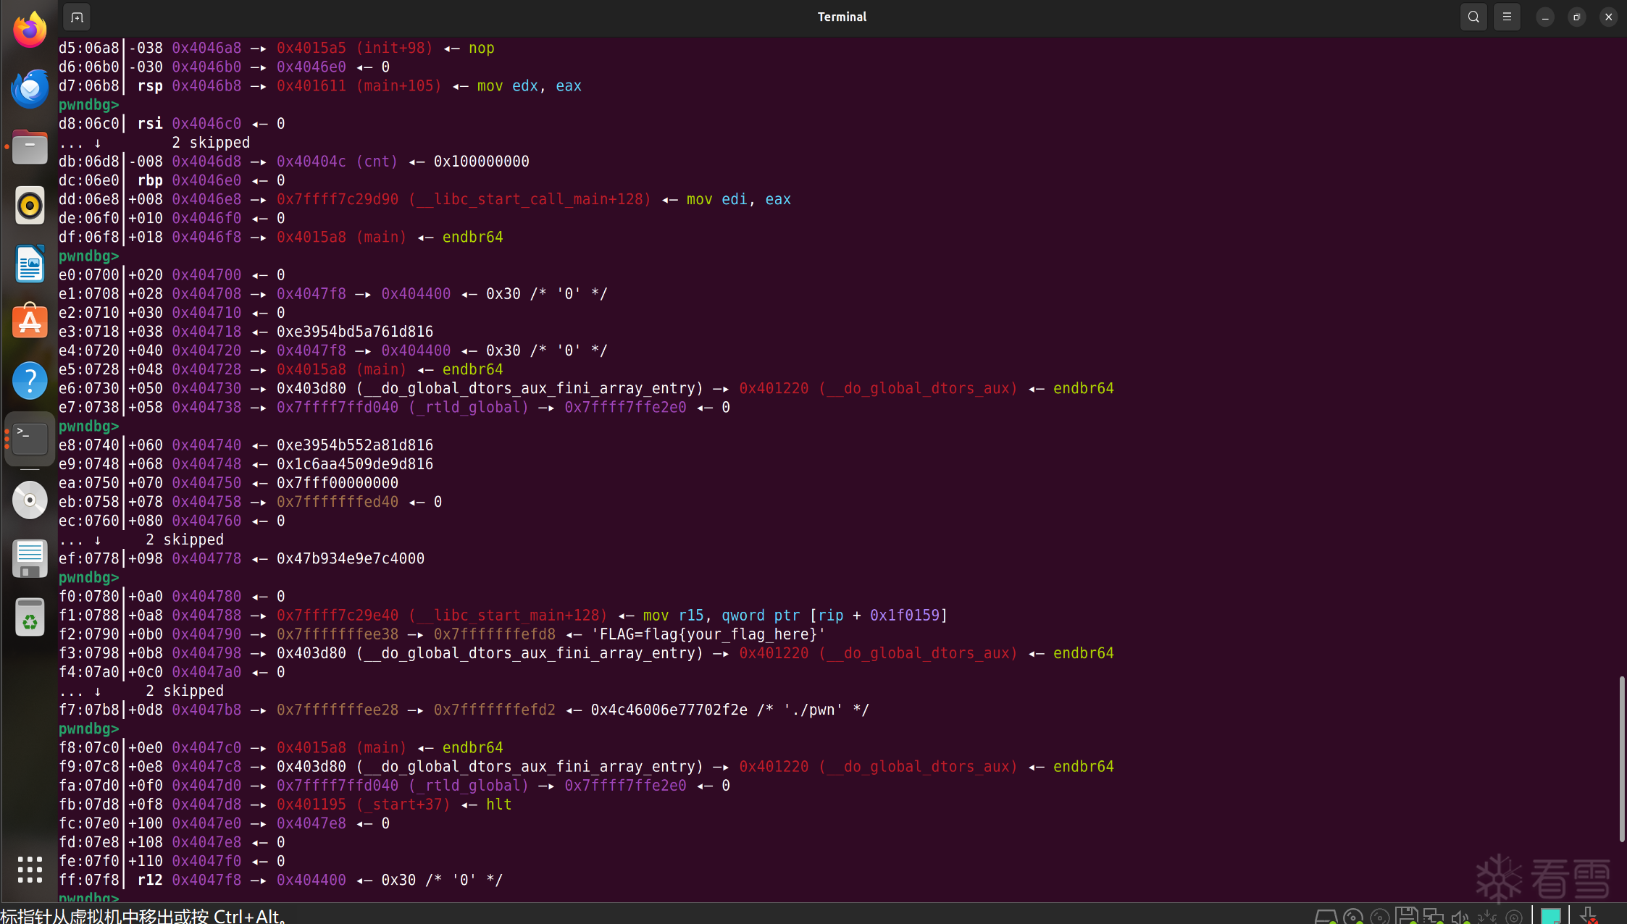Screen dimensions: 1627x924
Task: Open Rhythmbox music player
Action: click(30, 206)
